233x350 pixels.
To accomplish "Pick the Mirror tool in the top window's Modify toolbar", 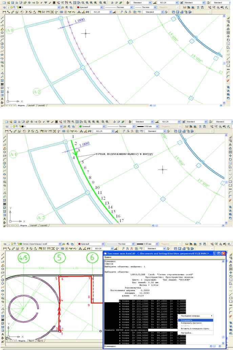I will (x=228, y=25).
